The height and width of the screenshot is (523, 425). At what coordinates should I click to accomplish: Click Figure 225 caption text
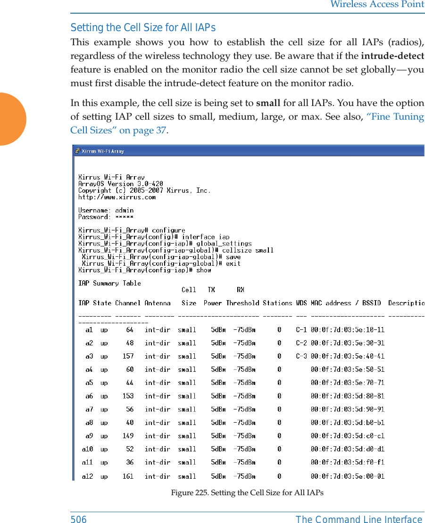tap(247, 492)
